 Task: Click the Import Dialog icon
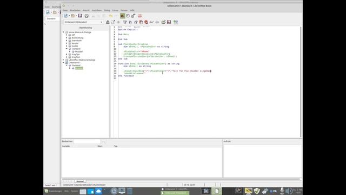[176, 22]
